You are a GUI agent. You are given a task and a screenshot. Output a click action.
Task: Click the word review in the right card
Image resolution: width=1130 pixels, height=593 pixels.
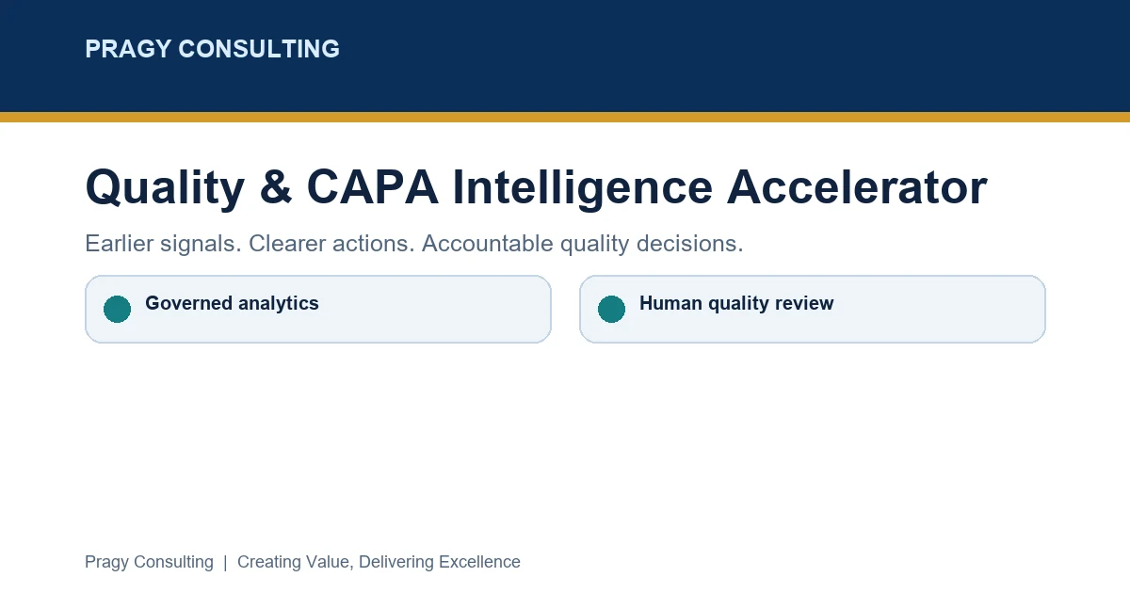[803, 303]
